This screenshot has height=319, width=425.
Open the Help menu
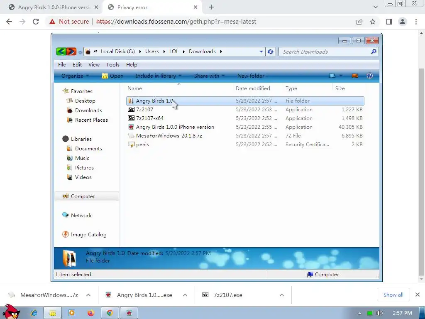(132, 64)
